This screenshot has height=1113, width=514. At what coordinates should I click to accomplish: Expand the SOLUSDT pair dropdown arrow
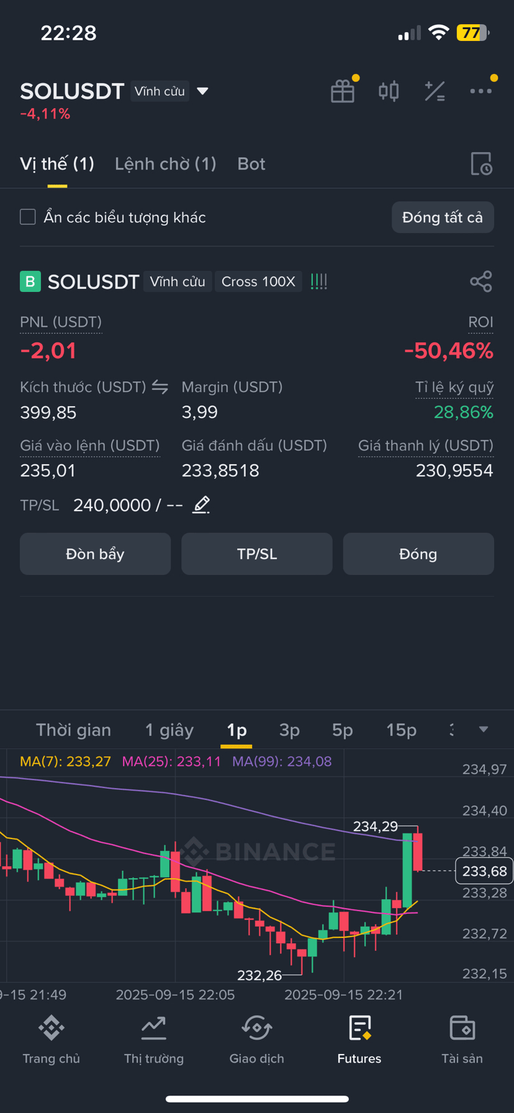202,91
